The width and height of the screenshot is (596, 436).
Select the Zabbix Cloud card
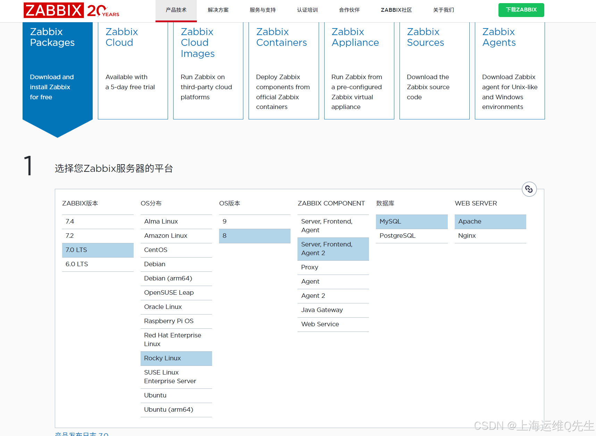pos(133,71)
